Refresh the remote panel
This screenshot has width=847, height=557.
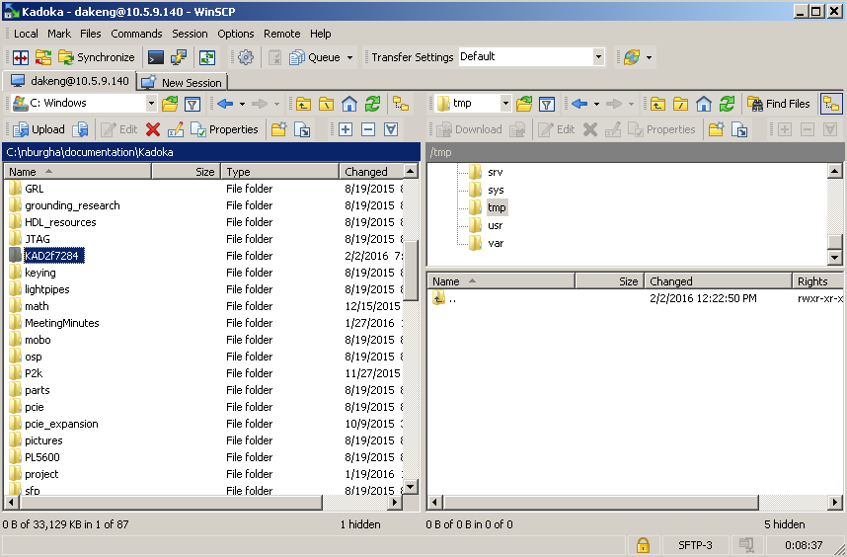tap(727, 104)
